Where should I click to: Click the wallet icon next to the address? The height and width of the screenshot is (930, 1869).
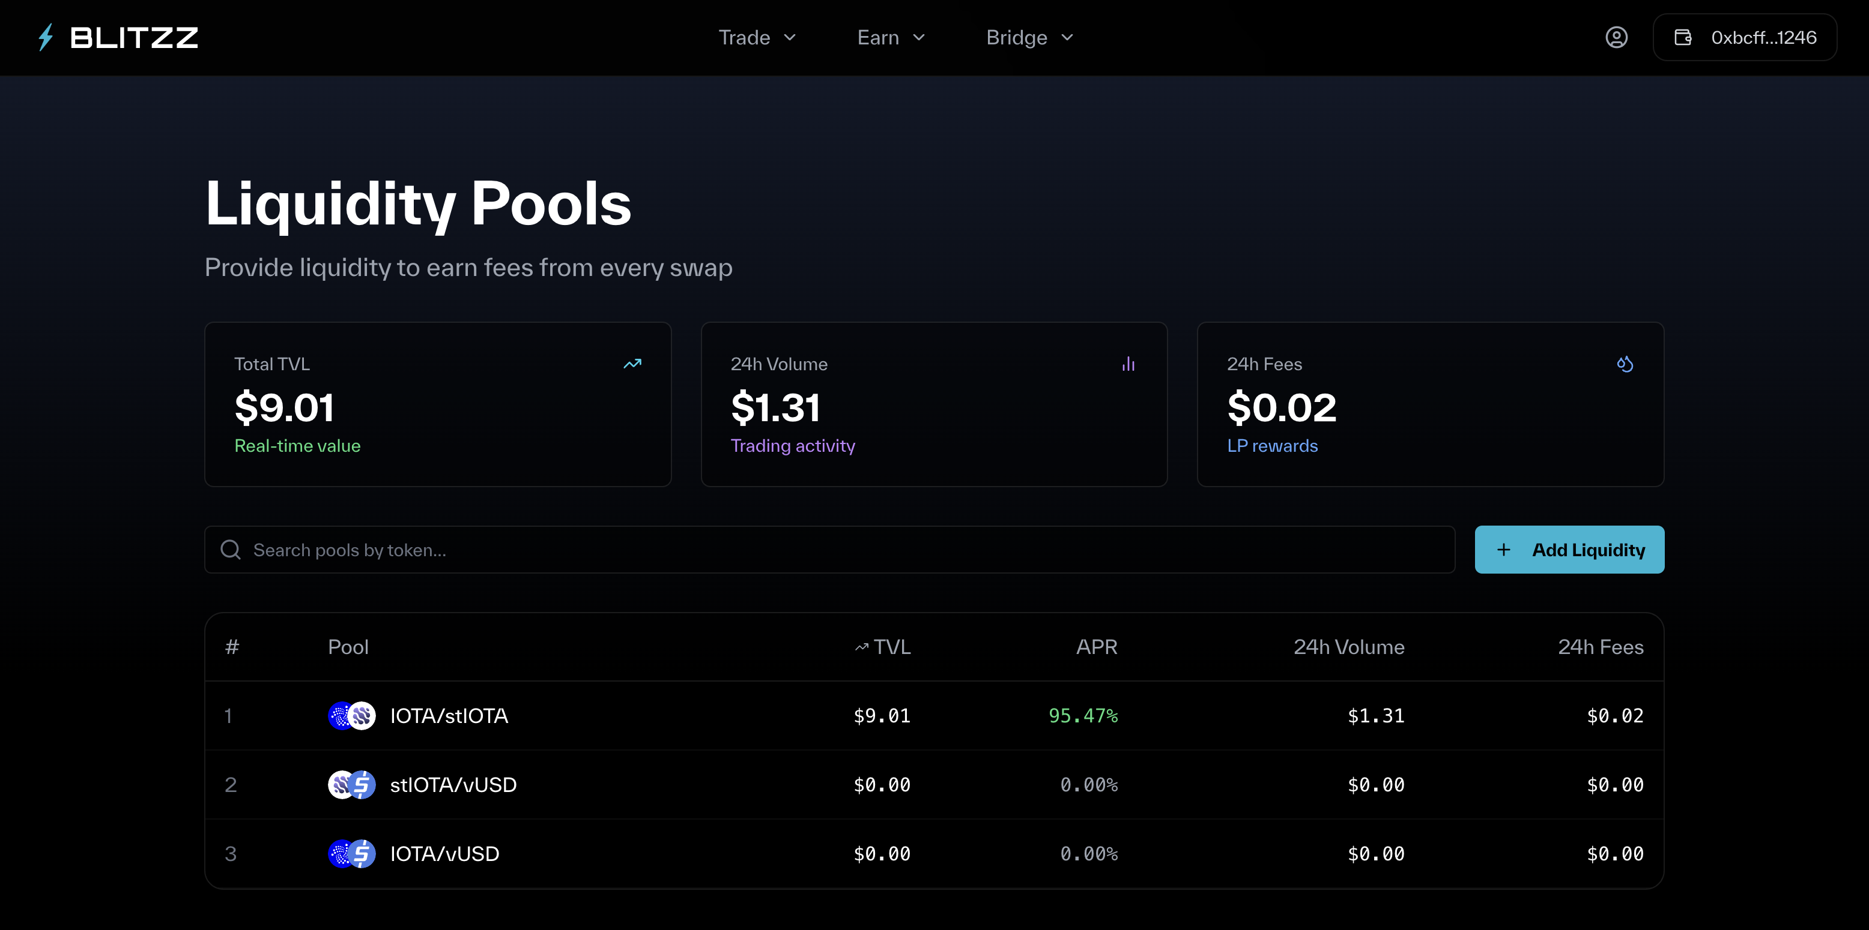[1683, 38]
